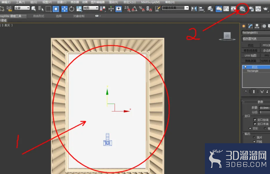Toggle the Spinner Snap button

149,9
